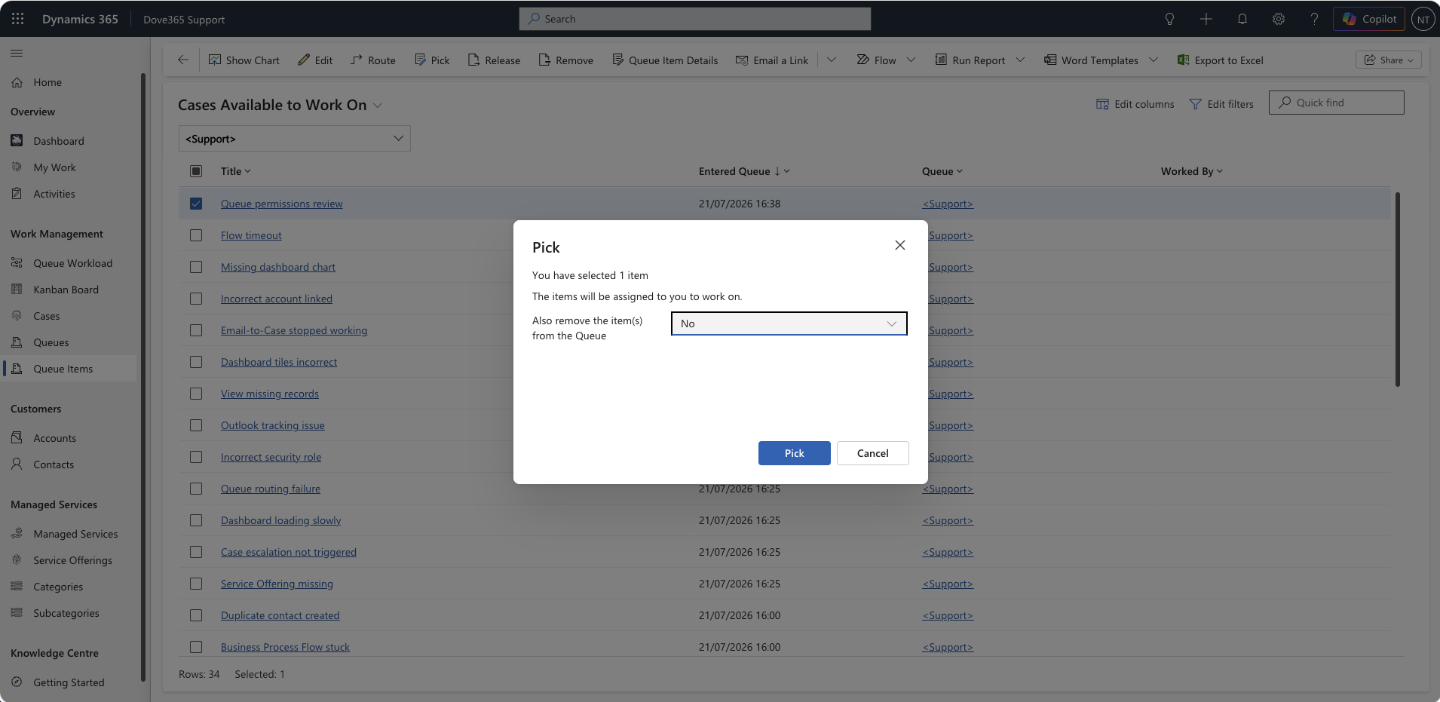Go to Queue Workload in navigation

click(x=72, y=263)
